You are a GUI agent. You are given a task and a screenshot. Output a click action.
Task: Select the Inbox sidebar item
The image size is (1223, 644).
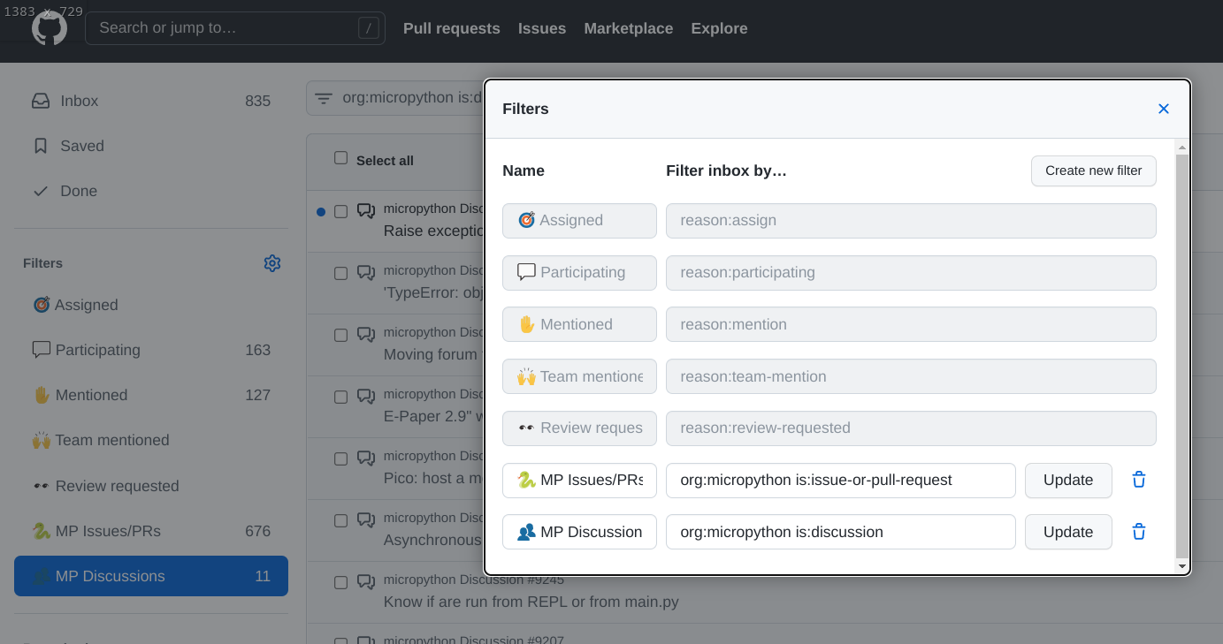tap(151, 101)
